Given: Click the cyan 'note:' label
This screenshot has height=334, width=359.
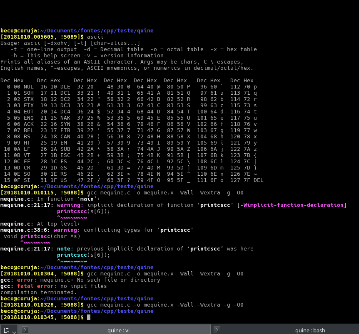Looking at the screenshot, I should [x=65, y=249].
